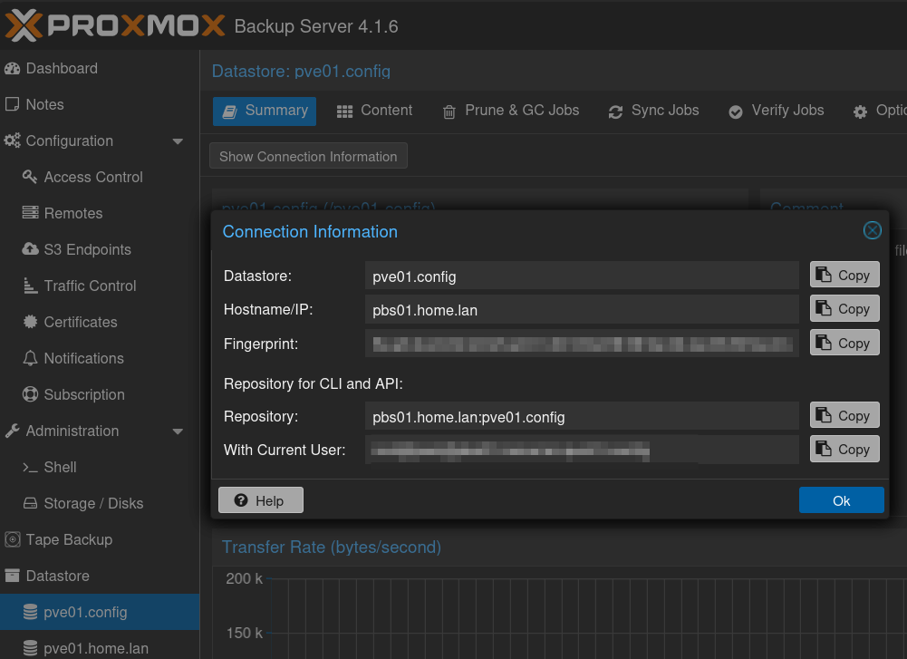Viewport: 907px width, 659px height.
Task: Open the Notes sidebar entry
Action: click(44, 104)
